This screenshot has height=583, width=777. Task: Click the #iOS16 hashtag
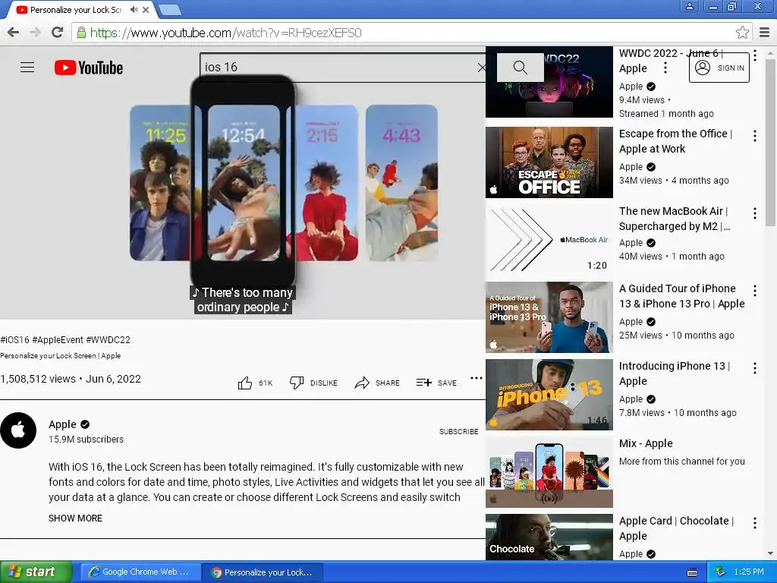click(x=15, y=339)
